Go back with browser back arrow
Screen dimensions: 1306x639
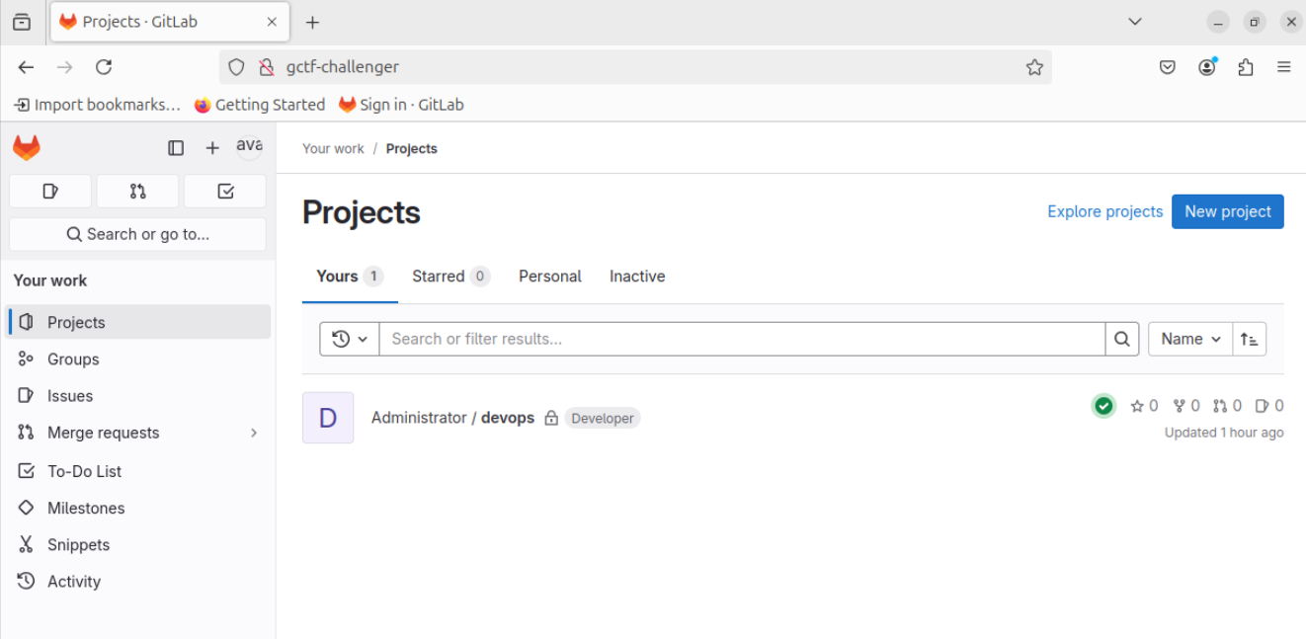(27, 67)
